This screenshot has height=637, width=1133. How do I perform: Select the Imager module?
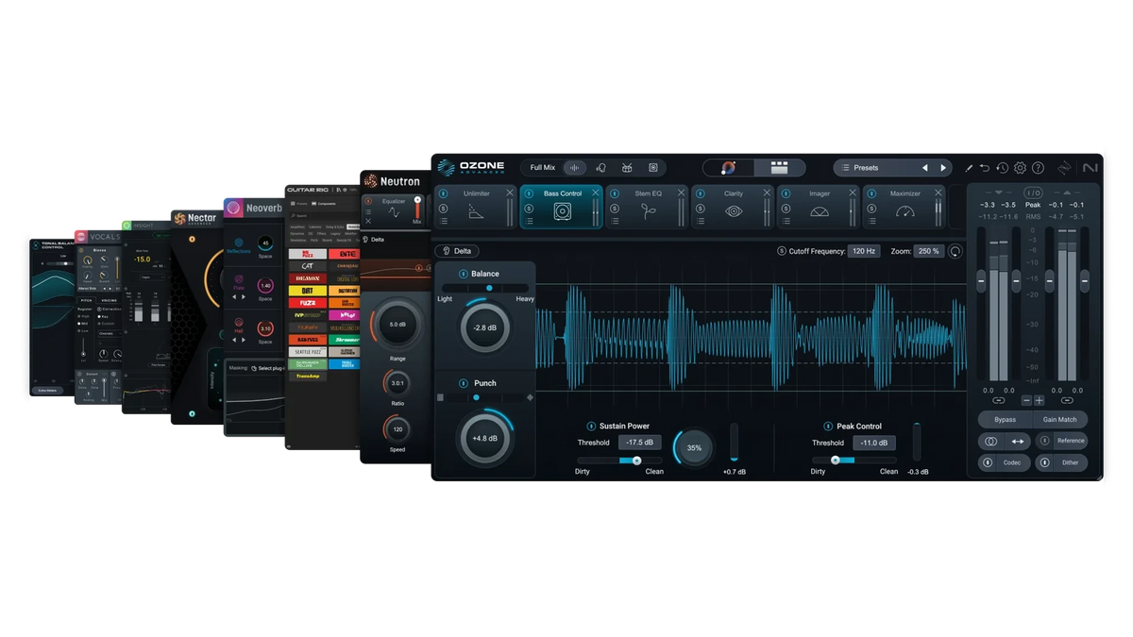click(x=820, y=207)
